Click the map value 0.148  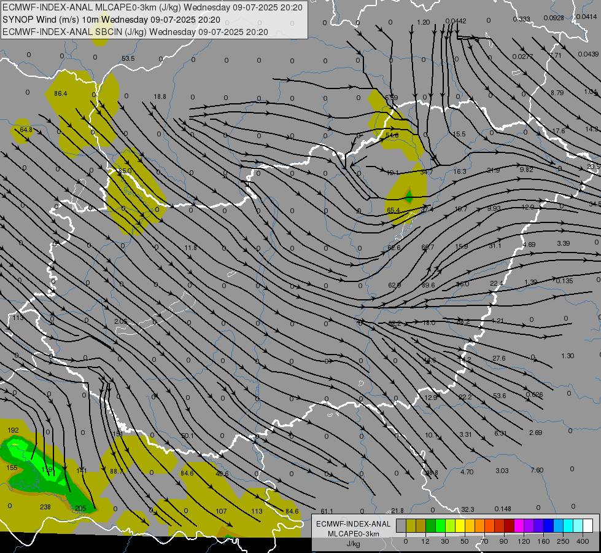[x=503, y=509]
